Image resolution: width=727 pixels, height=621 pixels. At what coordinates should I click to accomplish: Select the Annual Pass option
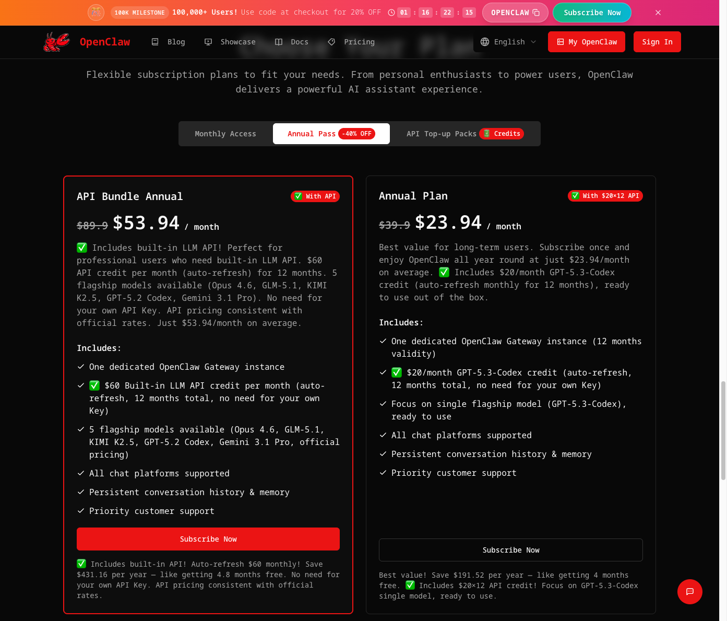coord(331,134)
